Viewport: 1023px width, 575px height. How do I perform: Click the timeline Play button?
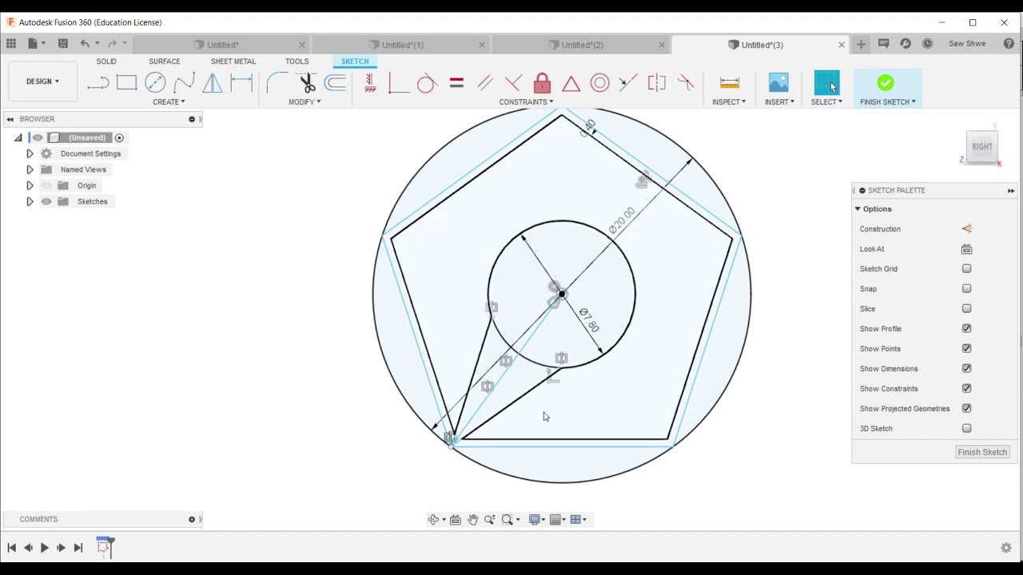coord(45,548)
